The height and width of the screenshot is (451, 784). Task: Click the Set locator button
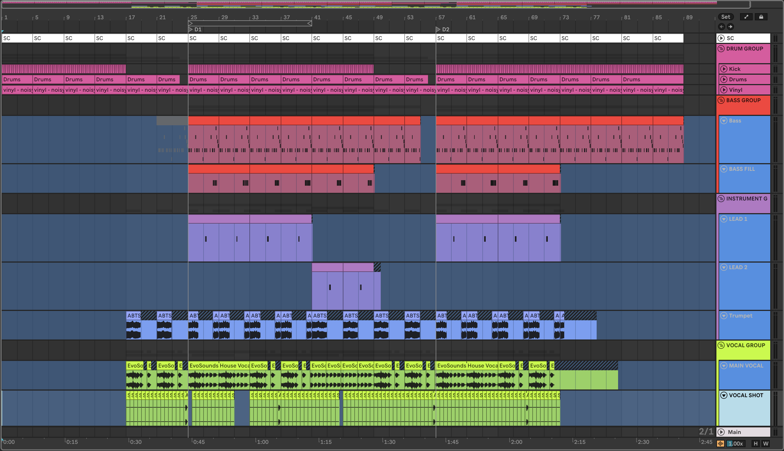click(725, 17)
